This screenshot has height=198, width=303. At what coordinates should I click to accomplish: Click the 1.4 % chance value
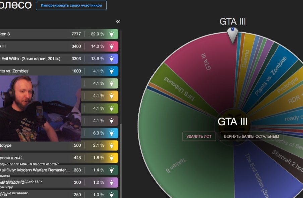tap(98, 170)
